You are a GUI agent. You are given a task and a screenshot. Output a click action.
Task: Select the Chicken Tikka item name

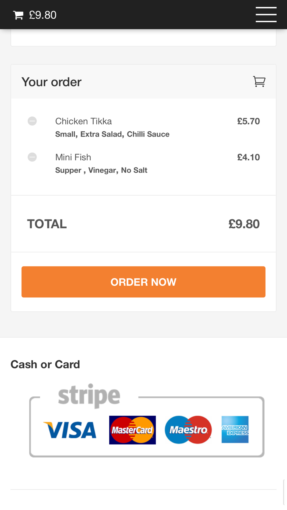coord(84,121)
